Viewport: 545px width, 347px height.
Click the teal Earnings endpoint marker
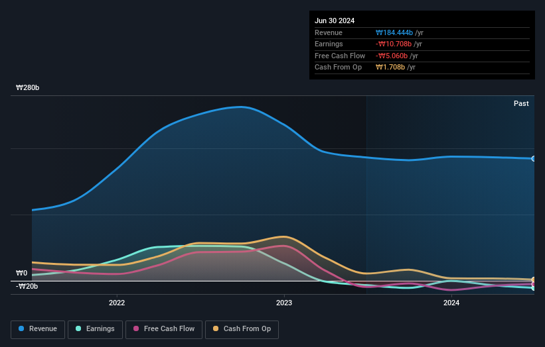[534, 288]
